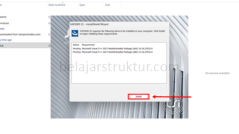Select the highlighted 'tup' file row in Explorer
Viewport: 239px width, 134px height.
tap(25, 46)
